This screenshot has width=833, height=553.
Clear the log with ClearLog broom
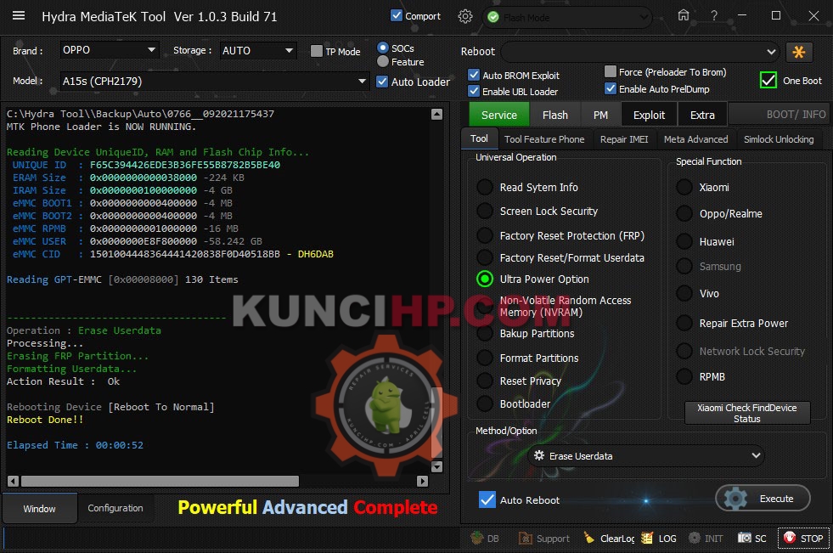(610, 538)
